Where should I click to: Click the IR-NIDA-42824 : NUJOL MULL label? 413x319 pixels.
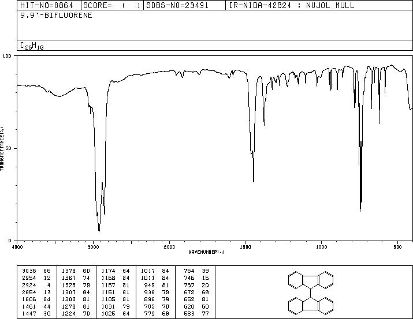tap(292, 5)
